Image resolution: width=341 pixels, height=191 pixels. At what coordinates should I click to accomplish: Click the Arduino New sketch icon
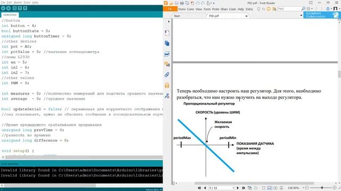coord(14,8)
